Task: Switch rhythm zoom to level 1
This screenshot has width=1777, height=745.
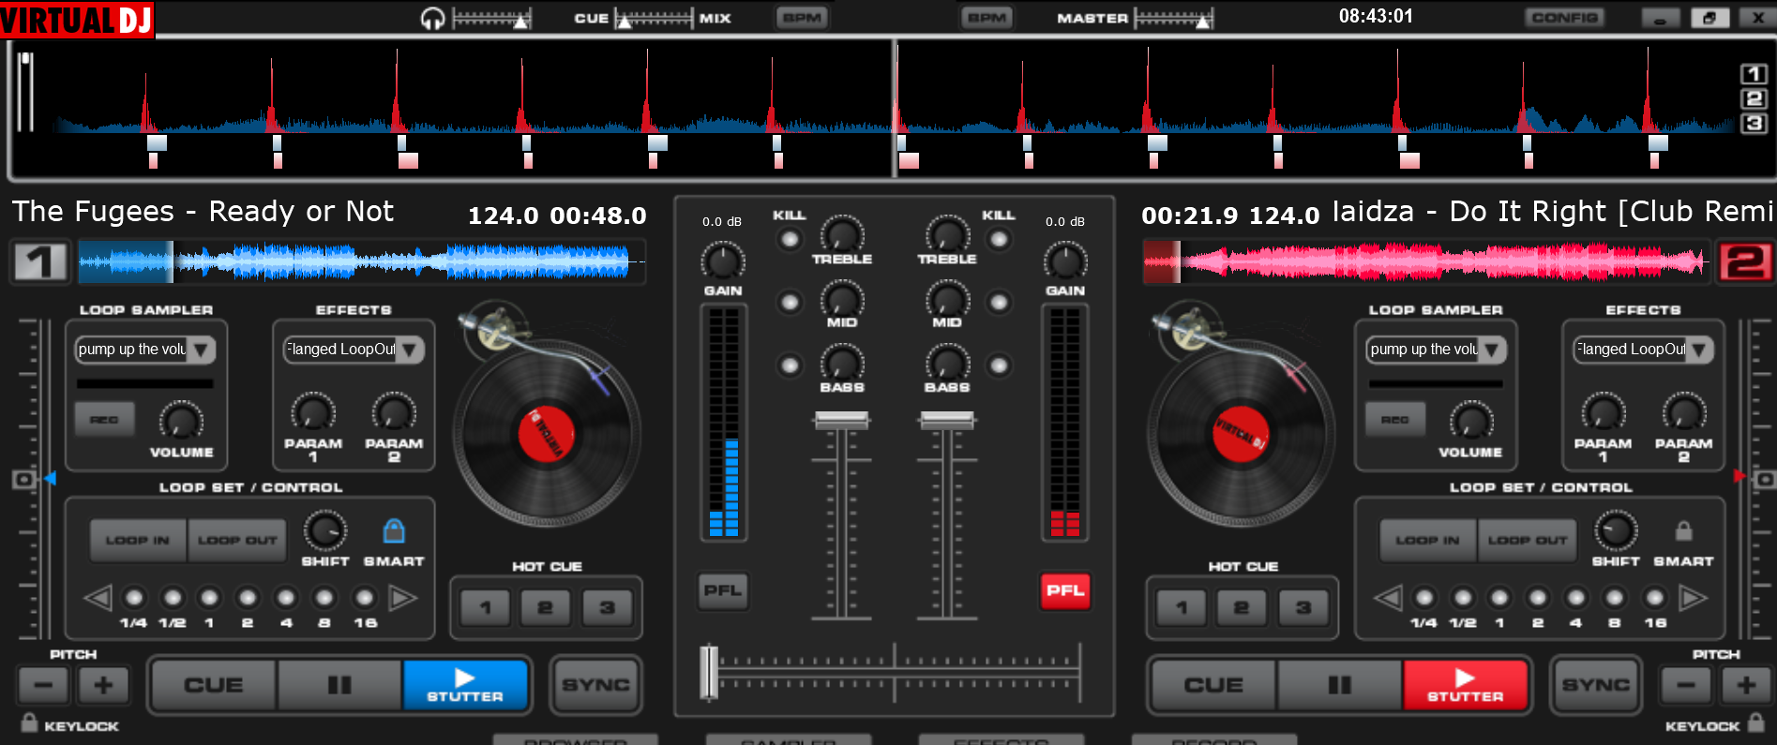Action: point(1754,74)
